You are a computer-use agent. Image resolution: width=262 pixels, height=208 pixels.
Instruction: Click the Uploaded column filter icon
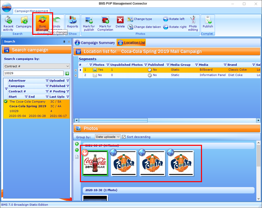tap(68, 81)
